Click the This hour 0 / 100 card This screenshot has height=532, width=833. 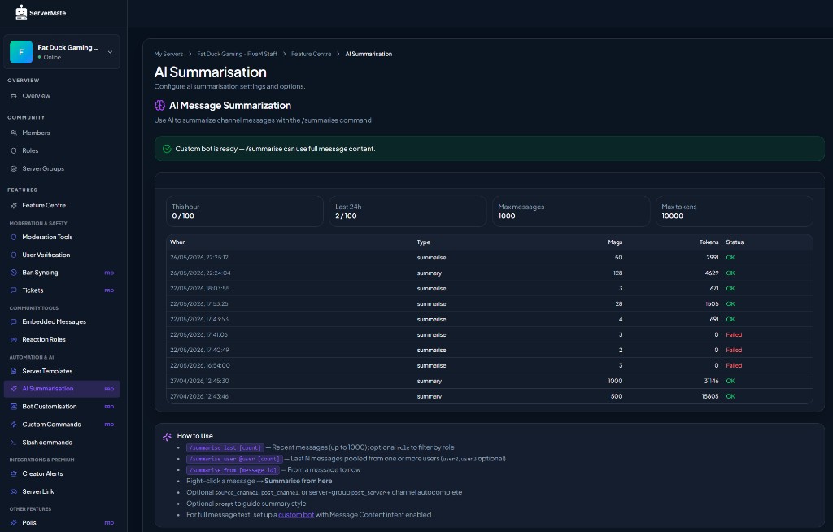point(244,211)
